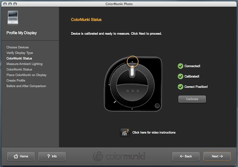This screenshot has width=238, height=167.
Task: Select Place ColorMunki on Display step
Action: point(27,75)
